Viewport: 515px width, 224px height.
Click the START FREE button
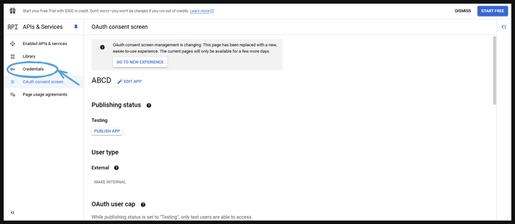click(493, 11)
